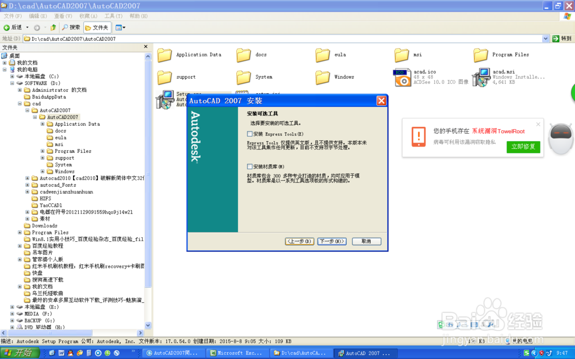Cancel the AutoCAD 2007 setup with 取消
This screenshot has width=575, height=359.
[x=366, y=241]
